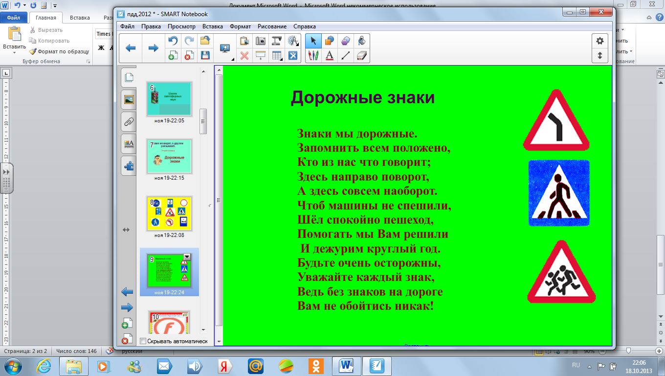
Task: Open the Screen Capture camera tool
Action: [261, 41]
